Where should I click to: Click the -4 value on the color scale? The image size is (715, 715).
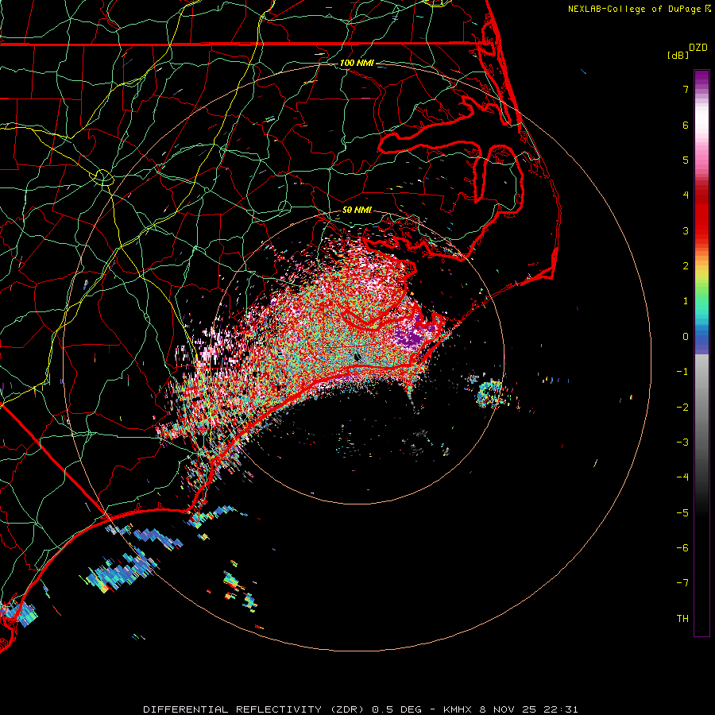682,477
